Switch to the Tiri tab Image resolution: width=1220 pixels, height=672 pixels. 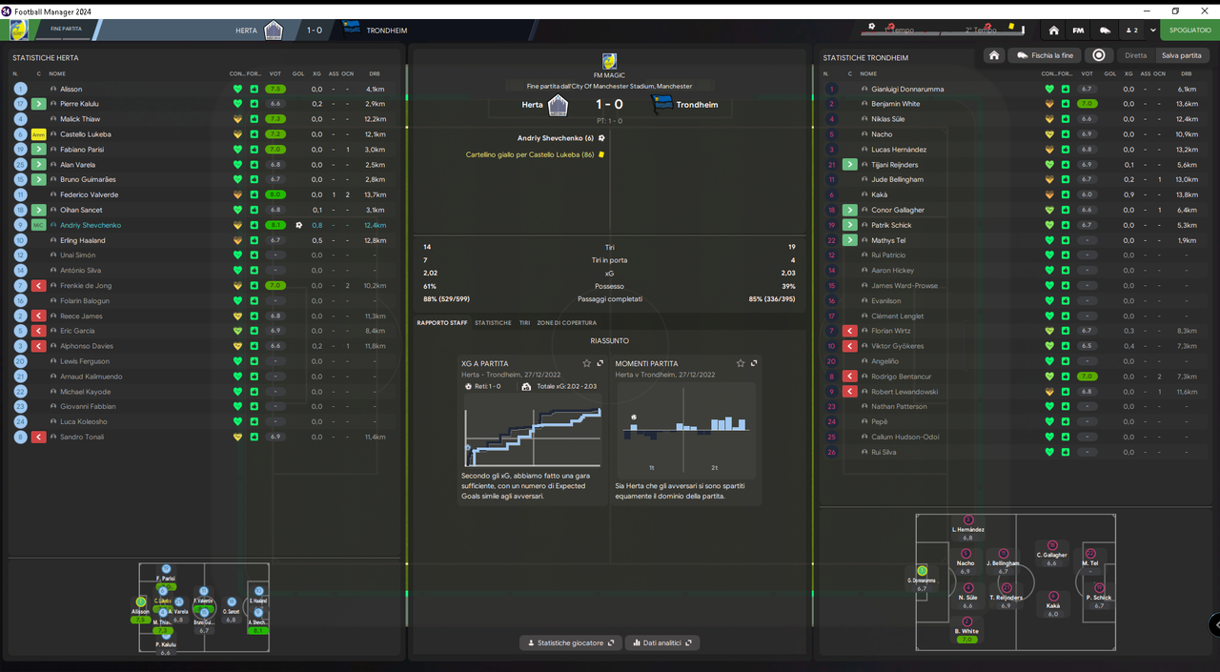pos(524,323)
